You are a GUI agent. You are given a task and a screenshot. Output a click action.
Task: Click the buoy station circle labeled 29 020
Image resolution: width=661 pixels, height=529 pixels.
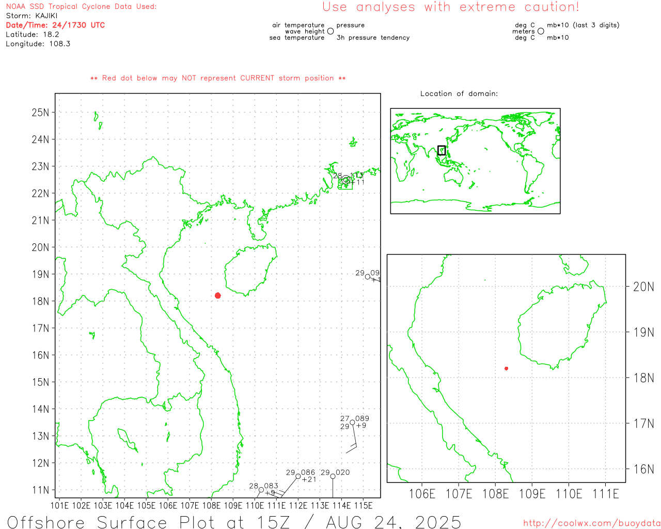[333, 476]
